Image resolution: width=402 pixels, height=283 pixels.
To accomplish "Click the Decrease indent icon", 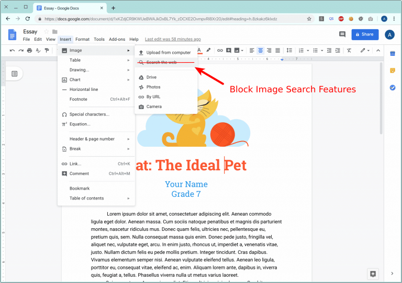I will (x=329, y=50).
